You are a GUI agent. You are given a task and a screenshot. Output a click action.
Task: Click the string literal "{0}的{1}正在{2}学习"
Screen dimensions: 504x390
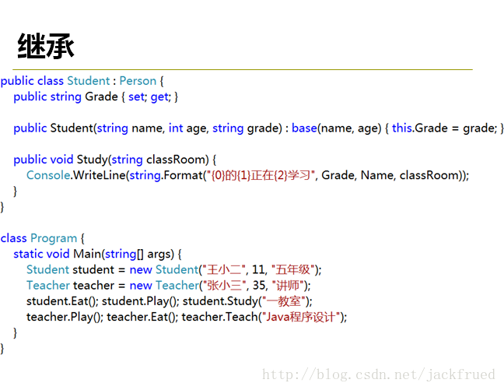[261, 175]
